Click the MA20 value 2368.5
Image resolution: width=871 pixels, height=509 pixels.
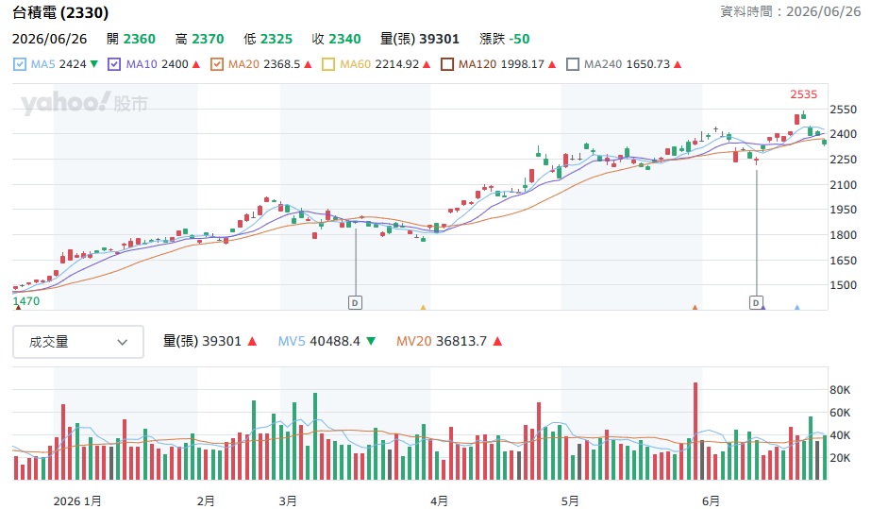(x=281, y=64)
